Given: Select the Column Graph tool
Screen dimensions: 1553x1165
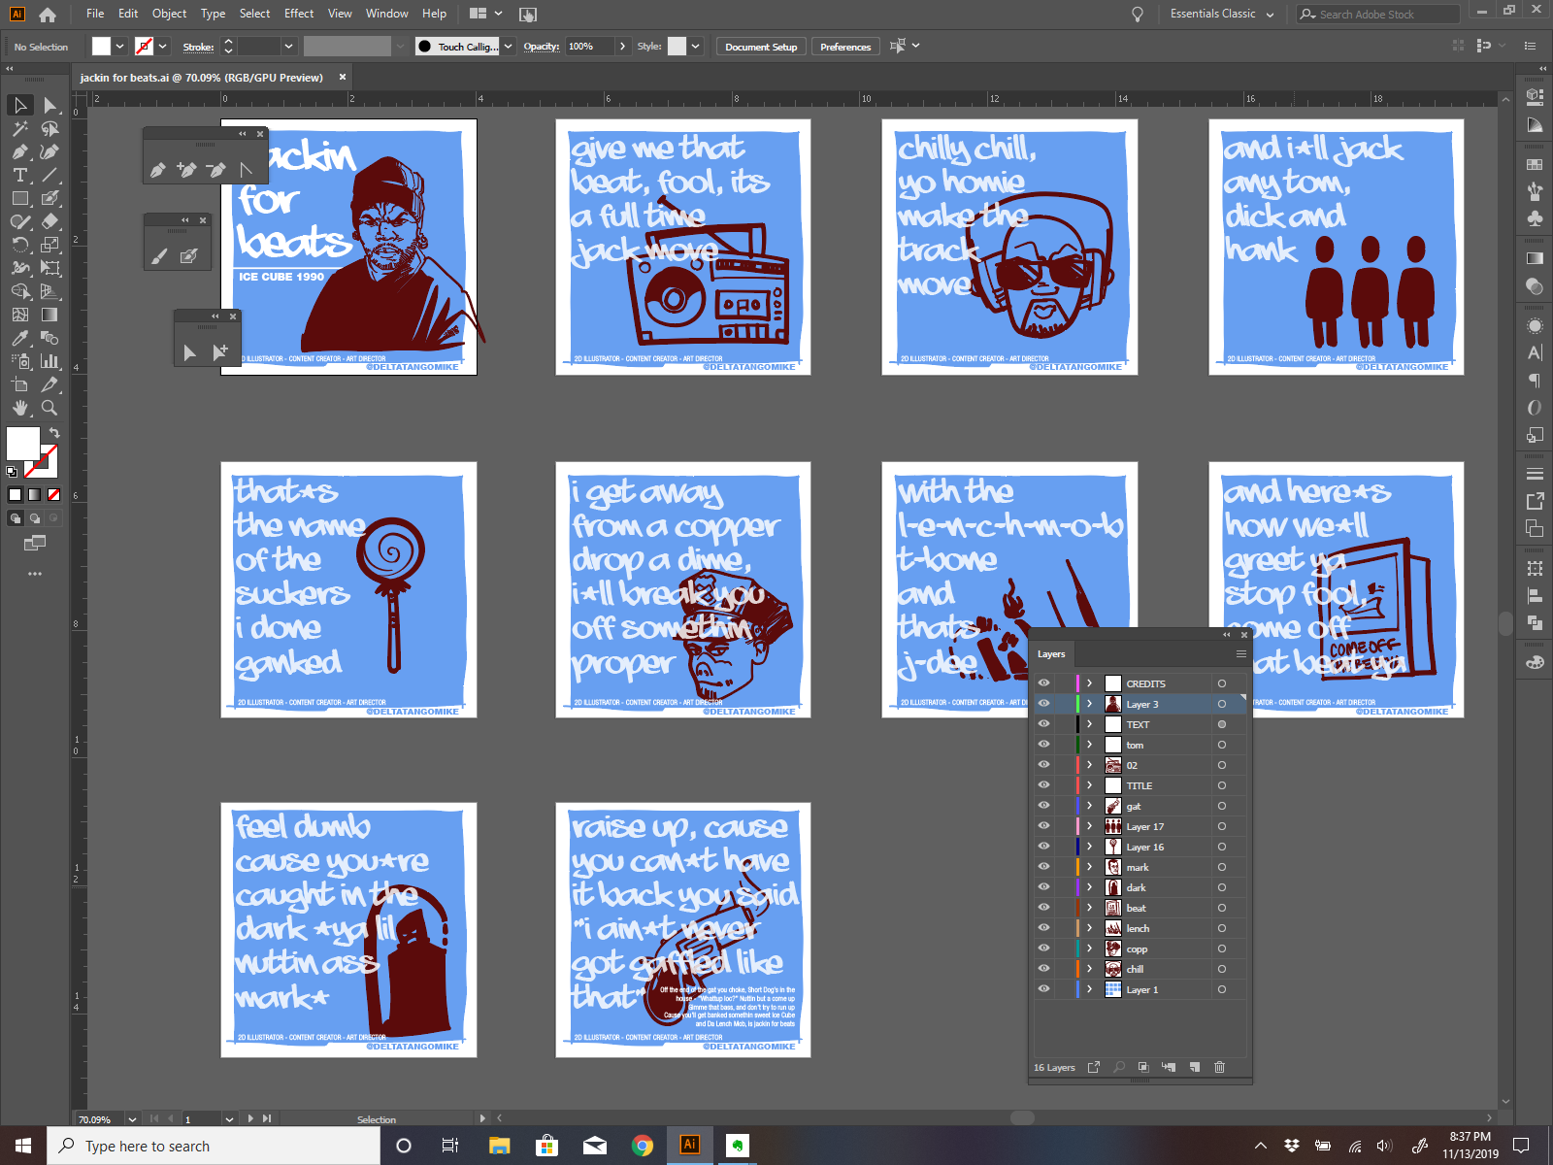Looking at the screenshot, I should pos(50,361).
